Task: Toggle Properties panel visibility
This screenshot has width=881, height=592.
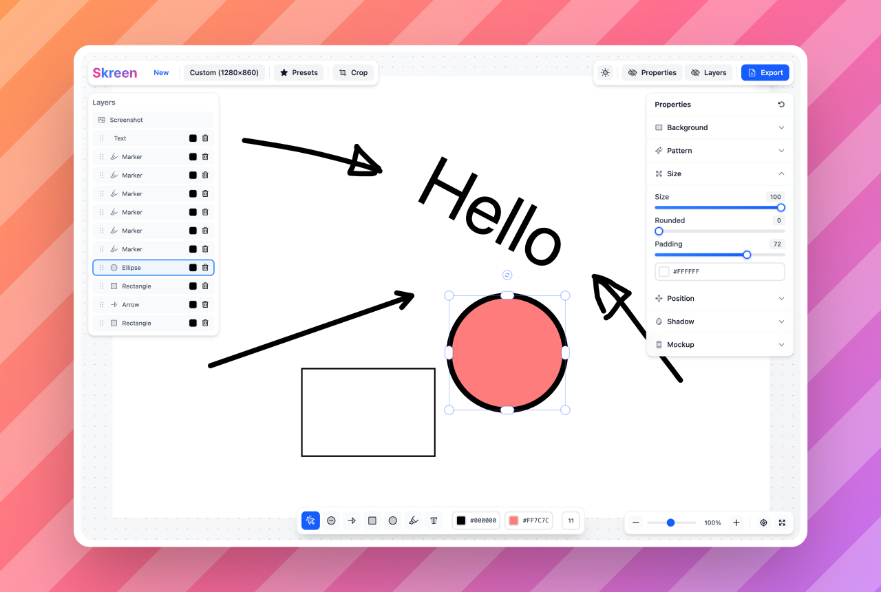Action: (652, 72)
